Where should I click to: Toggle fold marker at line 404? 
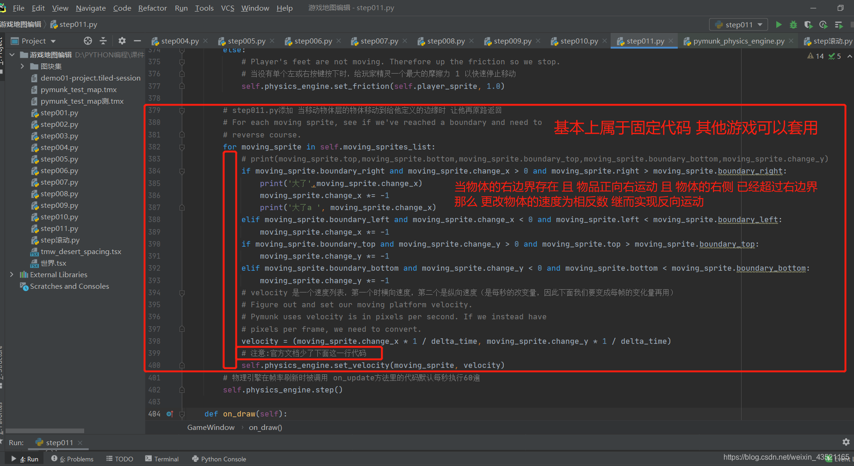[x=182, y=414]
